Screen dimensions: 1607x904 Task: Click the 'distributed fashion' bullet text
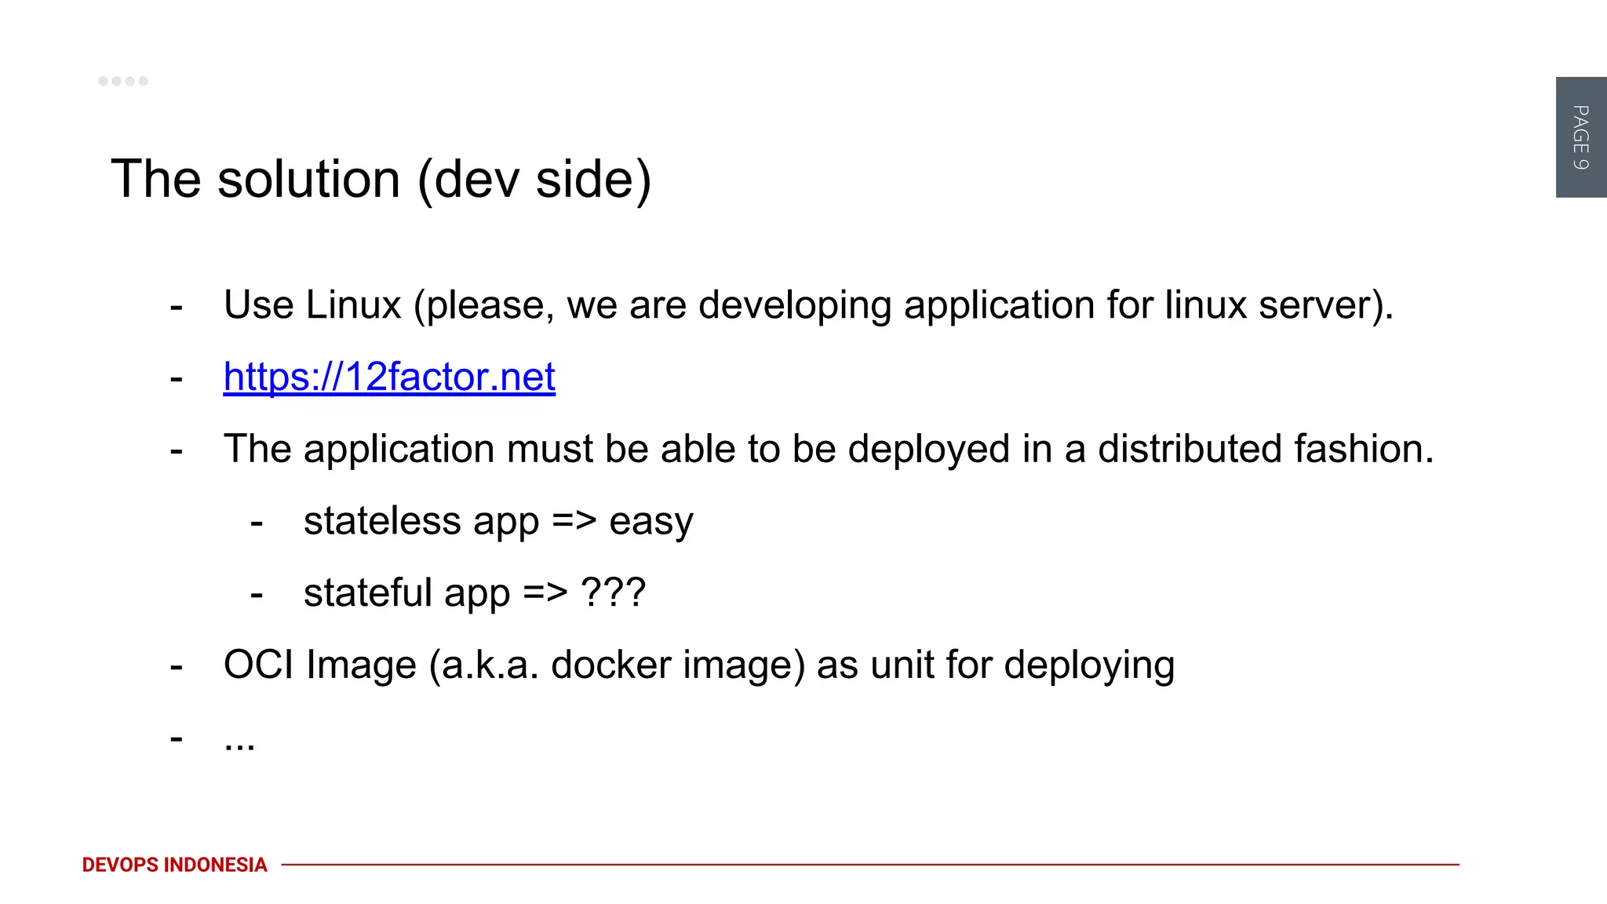(829, 450)
